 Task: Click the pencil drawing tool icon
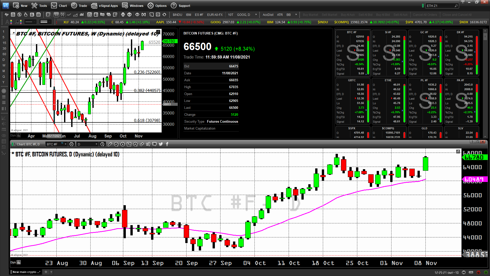coord(110,144)
